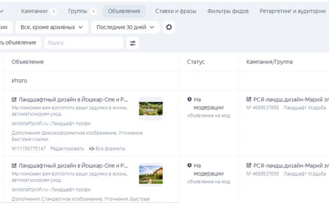Click the badge count next to Группы
Screen dimensions: 329x203
coord(93,11)
